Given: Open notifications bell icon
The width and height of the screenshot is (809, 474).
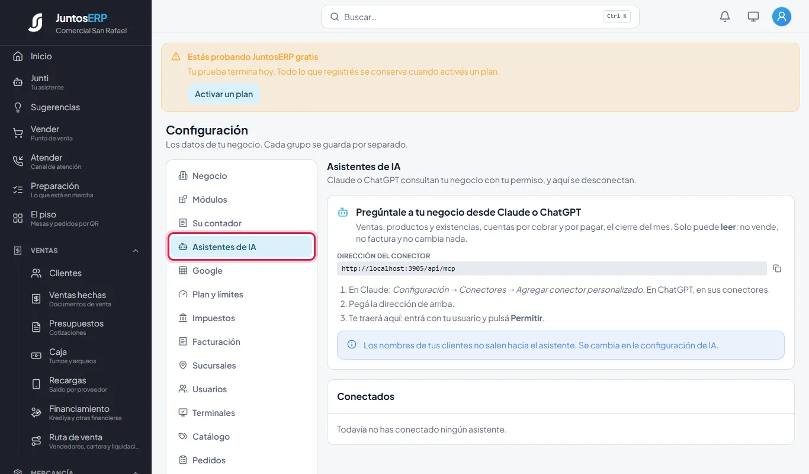Looking at the screenshot, I should (x=725, y=17).
